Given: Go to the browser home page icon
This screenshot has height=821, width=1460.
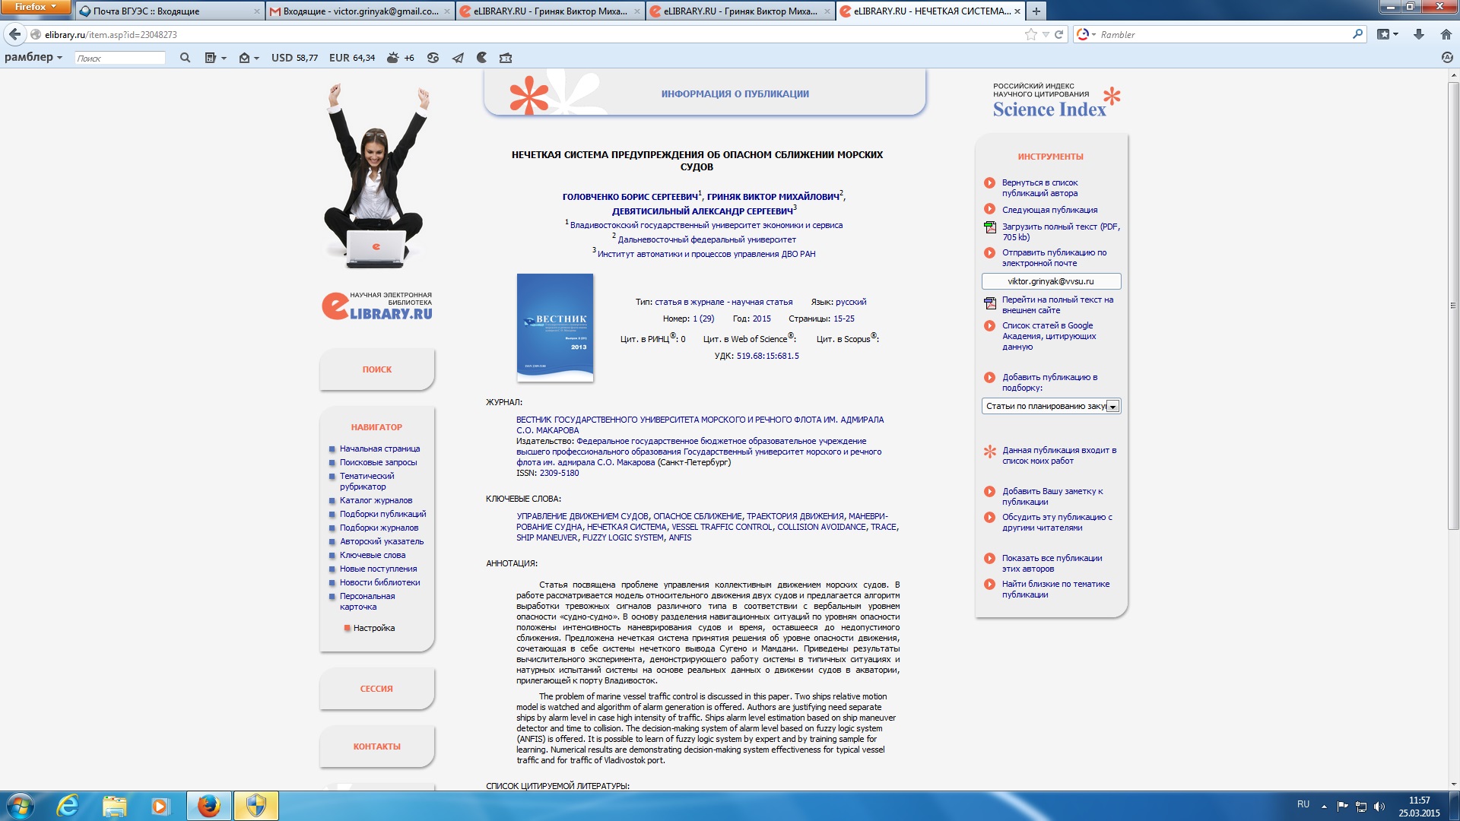Looking at the screenshot, I should [x=1446, y=34].
